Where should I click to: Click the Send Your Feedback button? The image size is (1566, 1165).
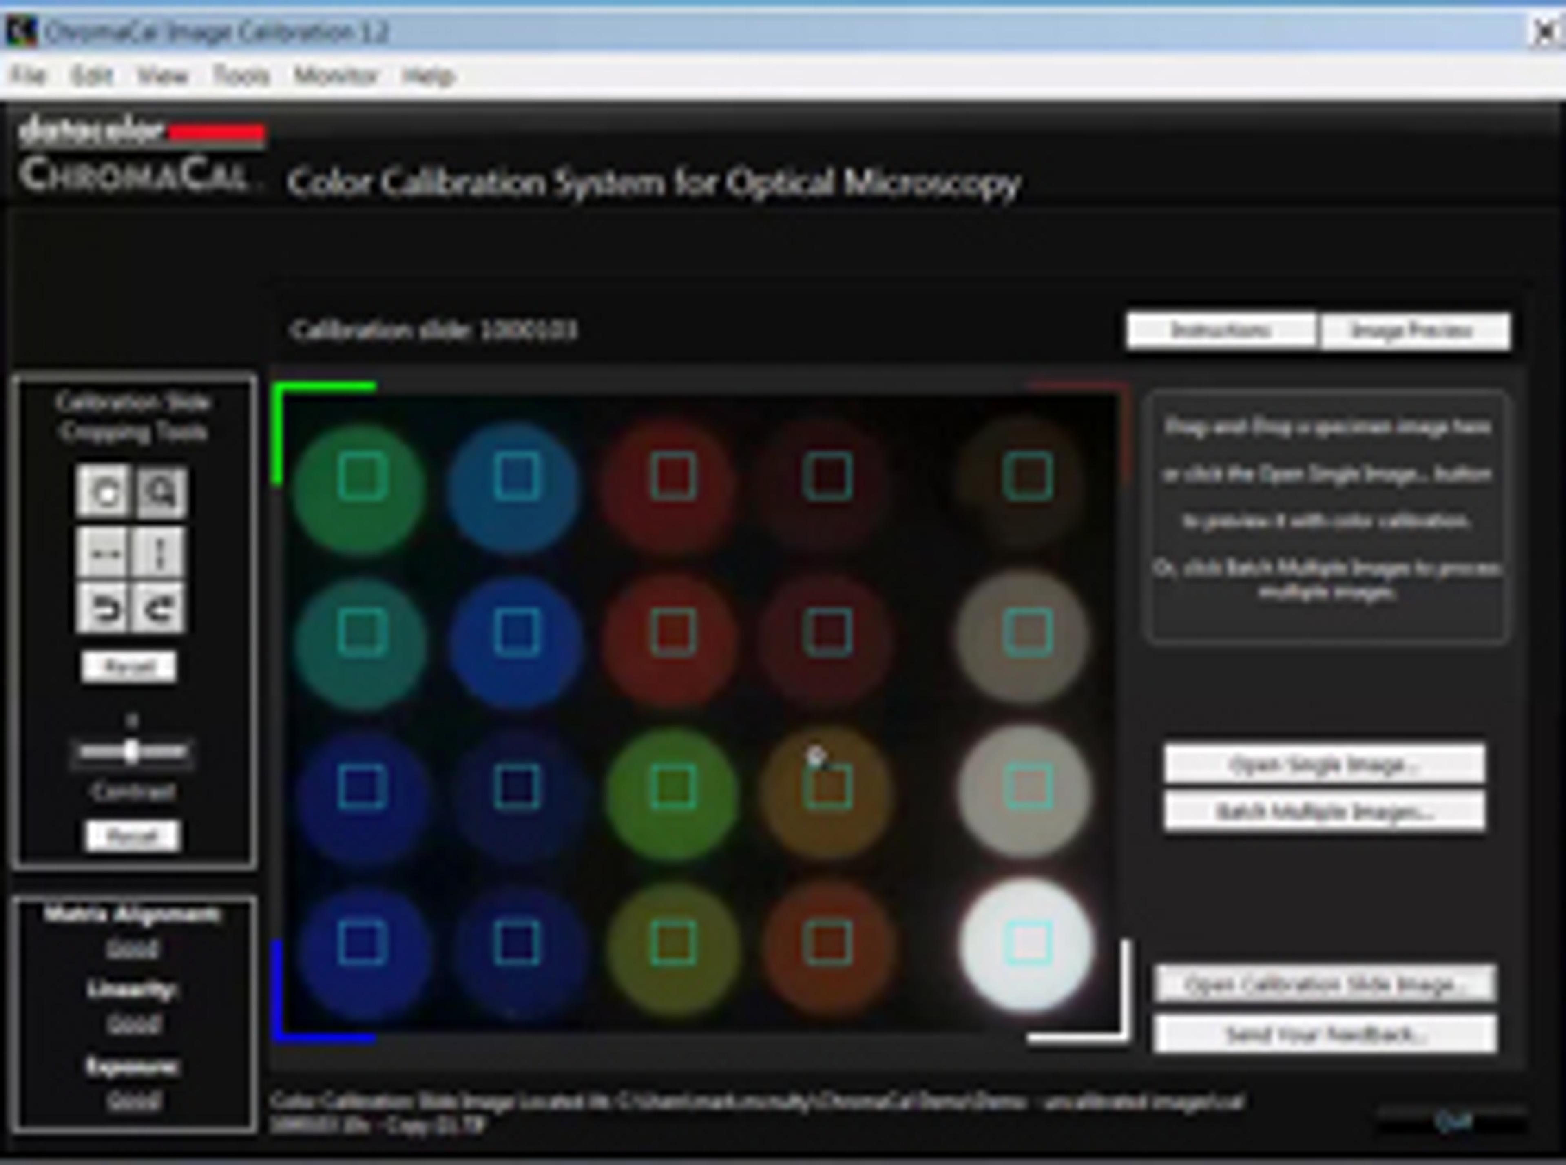click(x=1323, y=1035)
